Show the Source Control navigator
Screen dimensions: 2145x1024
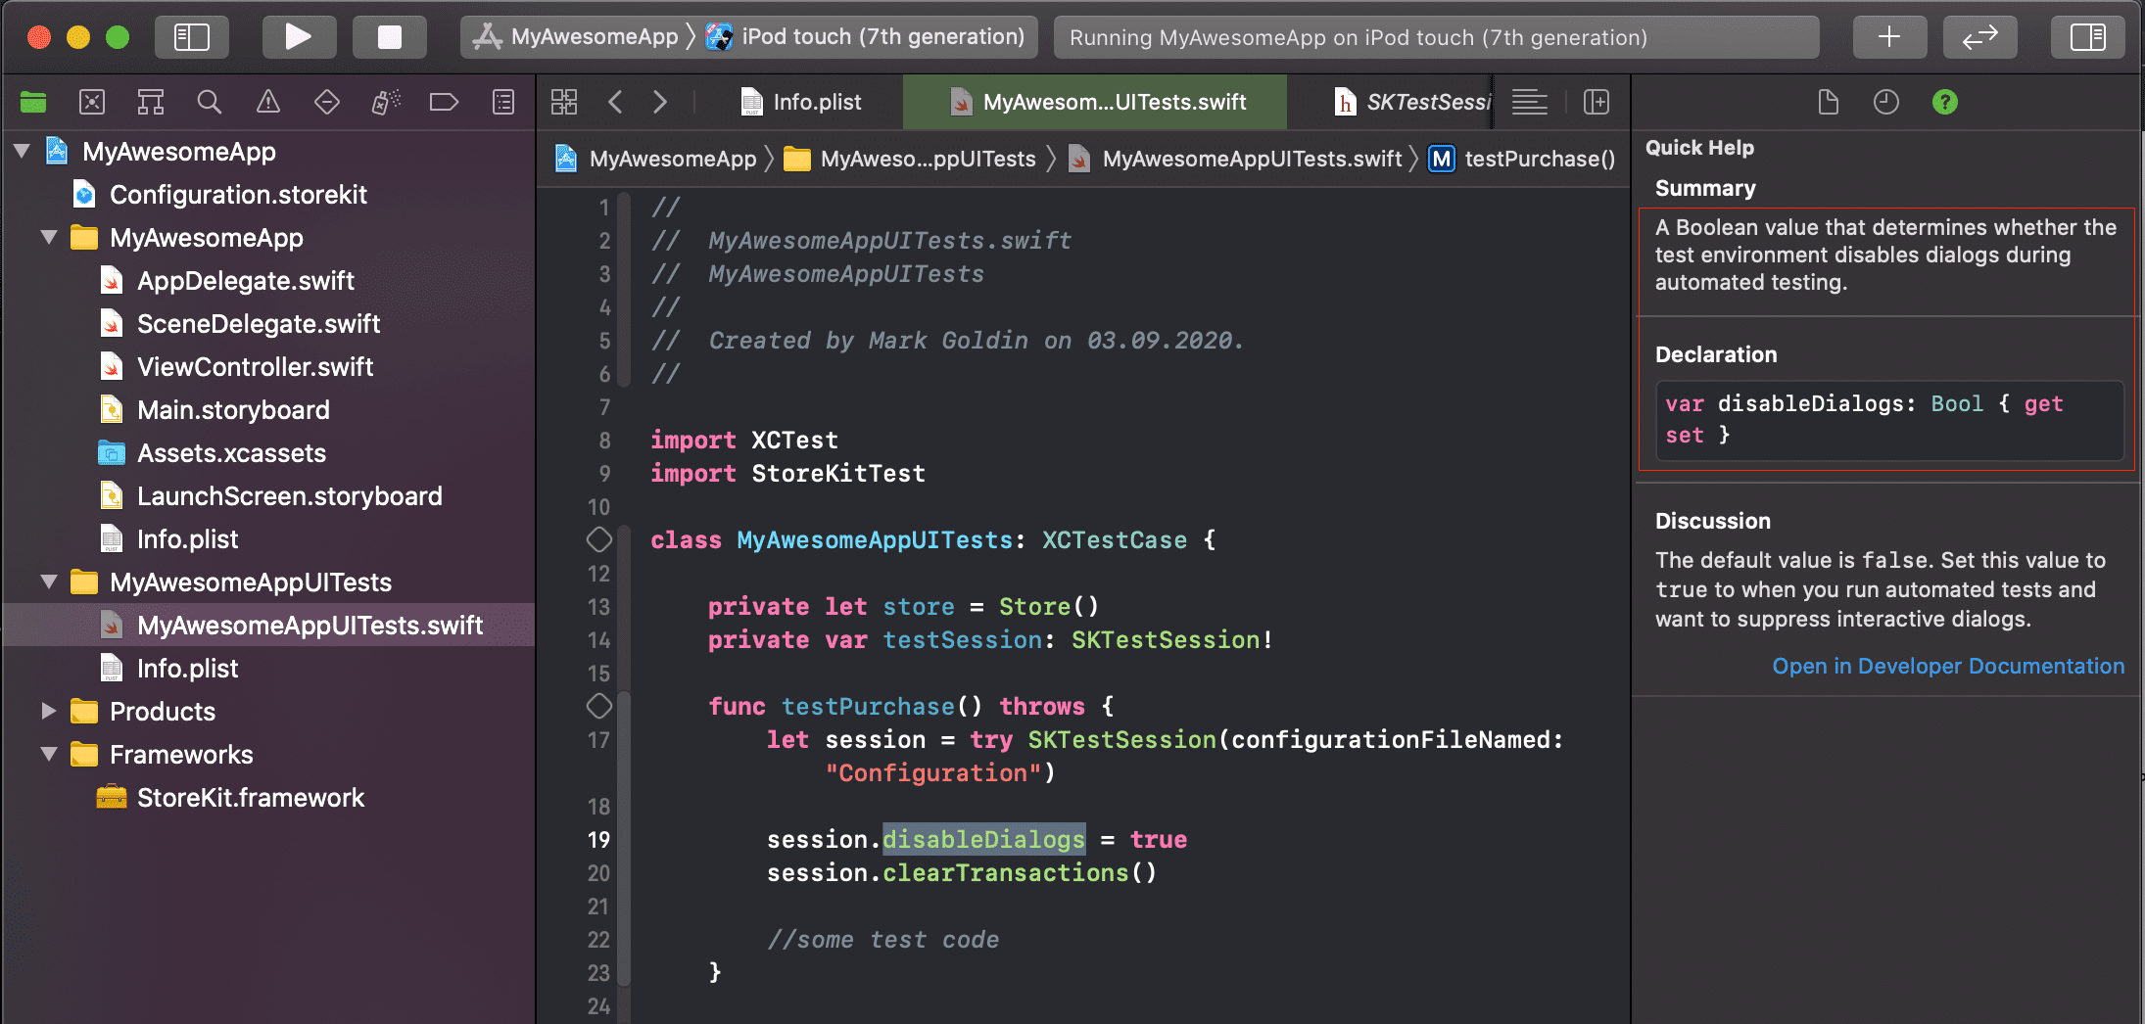[92, 102]
